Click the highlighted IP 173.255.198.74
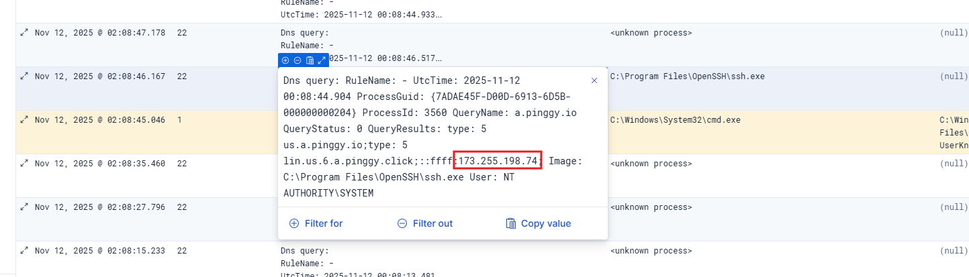 498,161
